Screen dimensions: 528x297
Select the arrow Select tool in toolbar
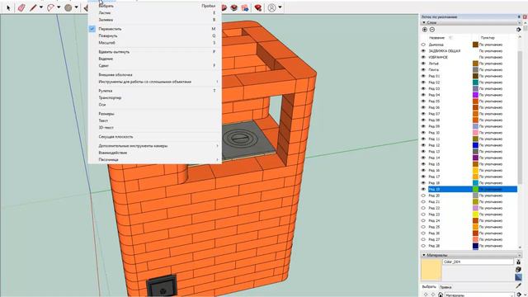[8, 7]
